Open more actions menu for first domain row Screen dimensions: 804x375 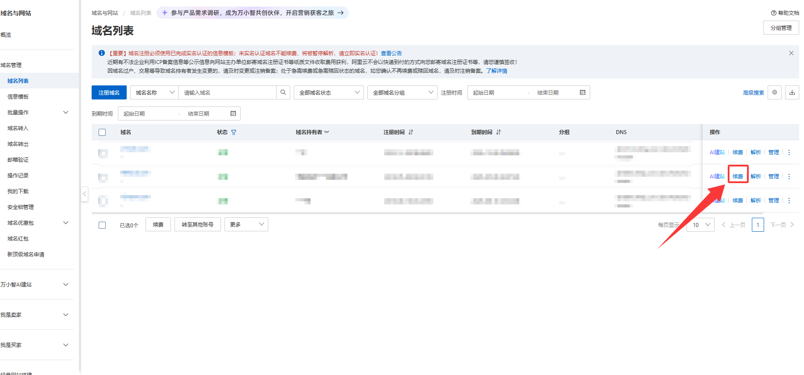[x=789, y=152]
